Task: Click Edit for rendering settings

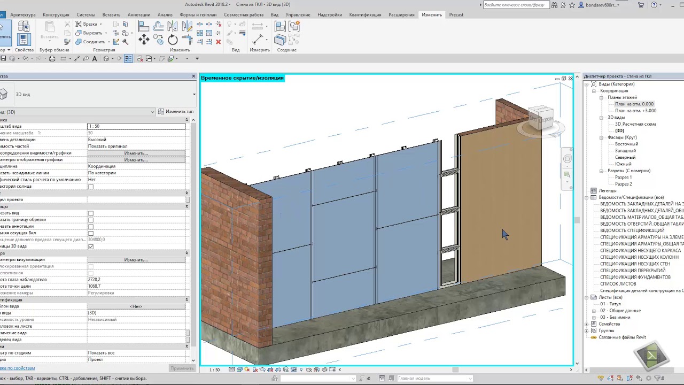Action: (136, 260)
